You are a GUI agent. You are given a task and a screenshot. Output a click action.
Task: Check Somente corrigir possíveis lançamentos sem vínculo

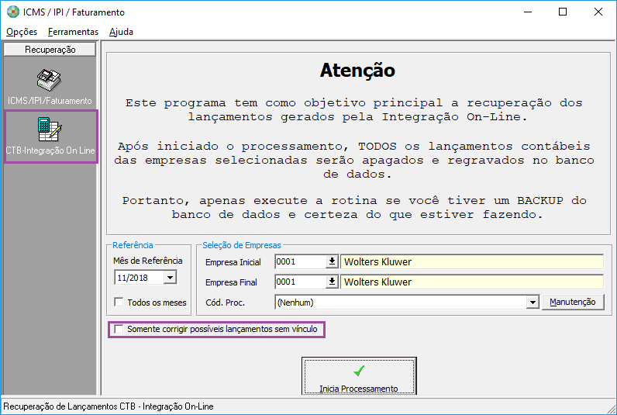[x=119, y=329]
